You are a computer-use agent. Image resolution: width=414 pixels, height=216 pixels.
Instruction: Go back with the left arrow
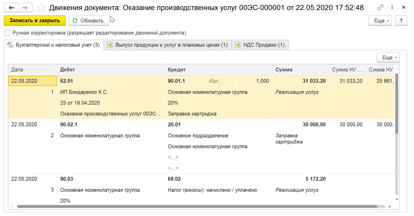pos(11,8)
